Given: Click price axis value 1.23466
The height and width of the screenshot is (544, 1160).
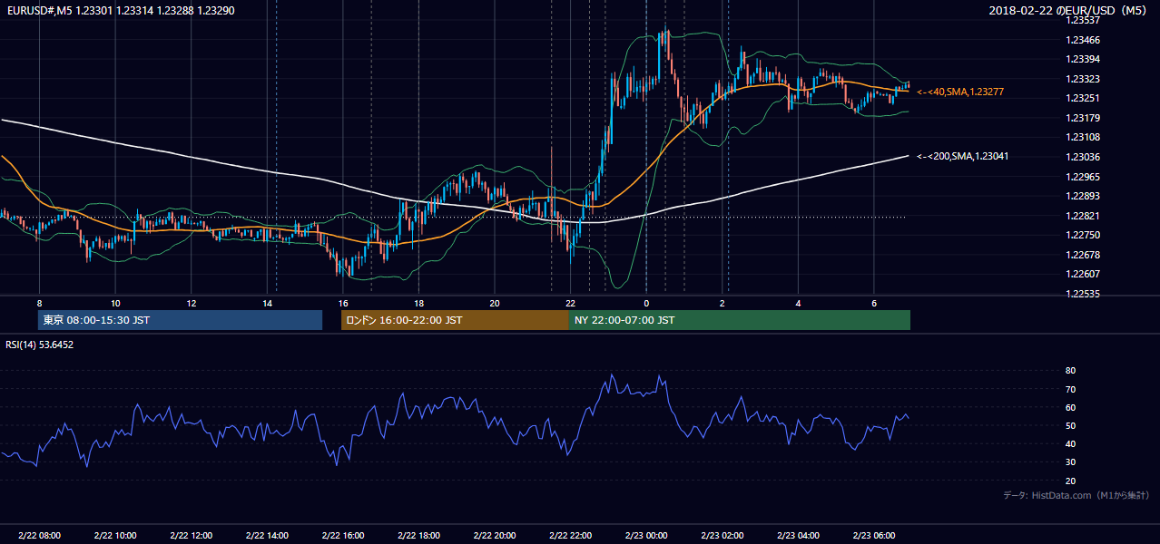Looking at the screenshot, I should (1083, 40).
